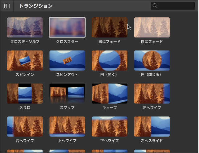Pick the 左へワイプ transition thumbnail
The width and height of the screenshot is (199, 153).
point(152,94)
